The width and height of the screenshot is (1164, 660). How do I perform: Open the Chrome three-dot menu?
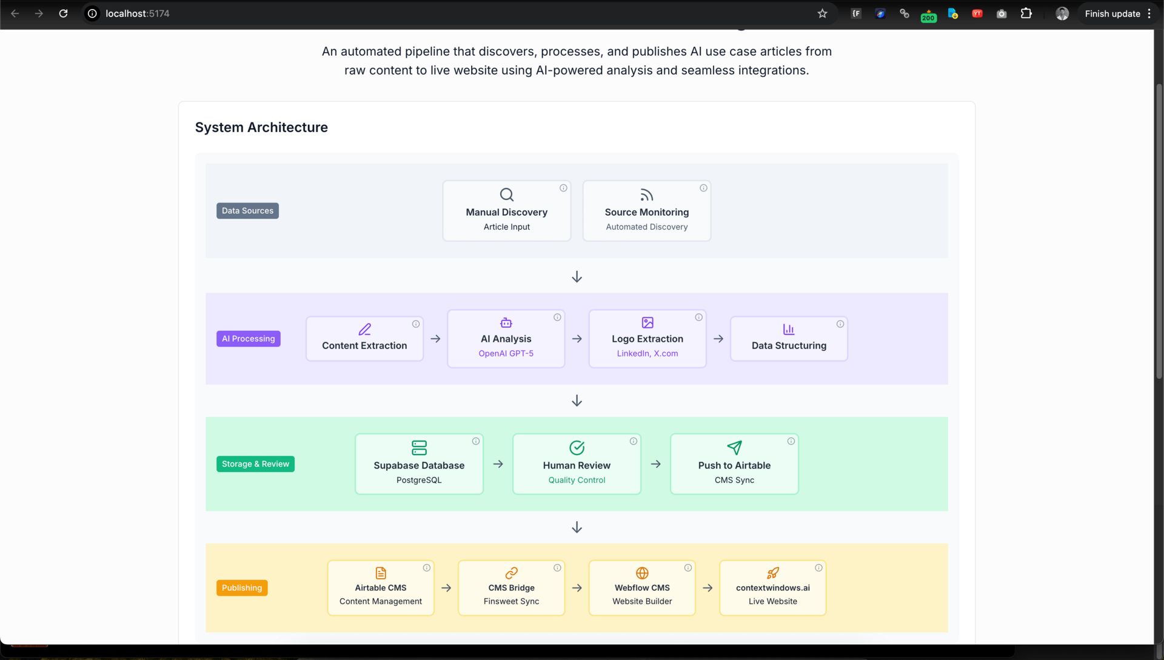1149,13
